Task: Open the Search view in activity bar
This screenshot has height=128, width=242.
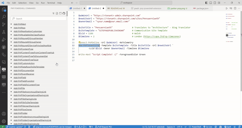Action: pyautogui.click(x=4, y=17)
